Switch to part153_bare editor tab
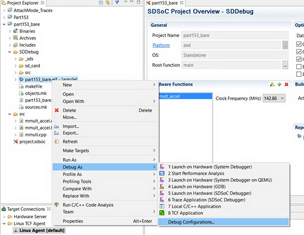 165,3
